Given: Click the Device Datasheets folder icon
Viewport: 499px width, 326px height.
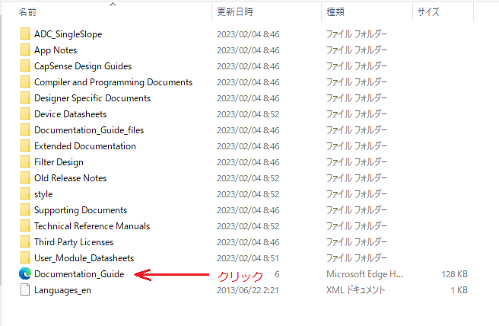Looking at the screenshot, I should click(x=25, y=113).
